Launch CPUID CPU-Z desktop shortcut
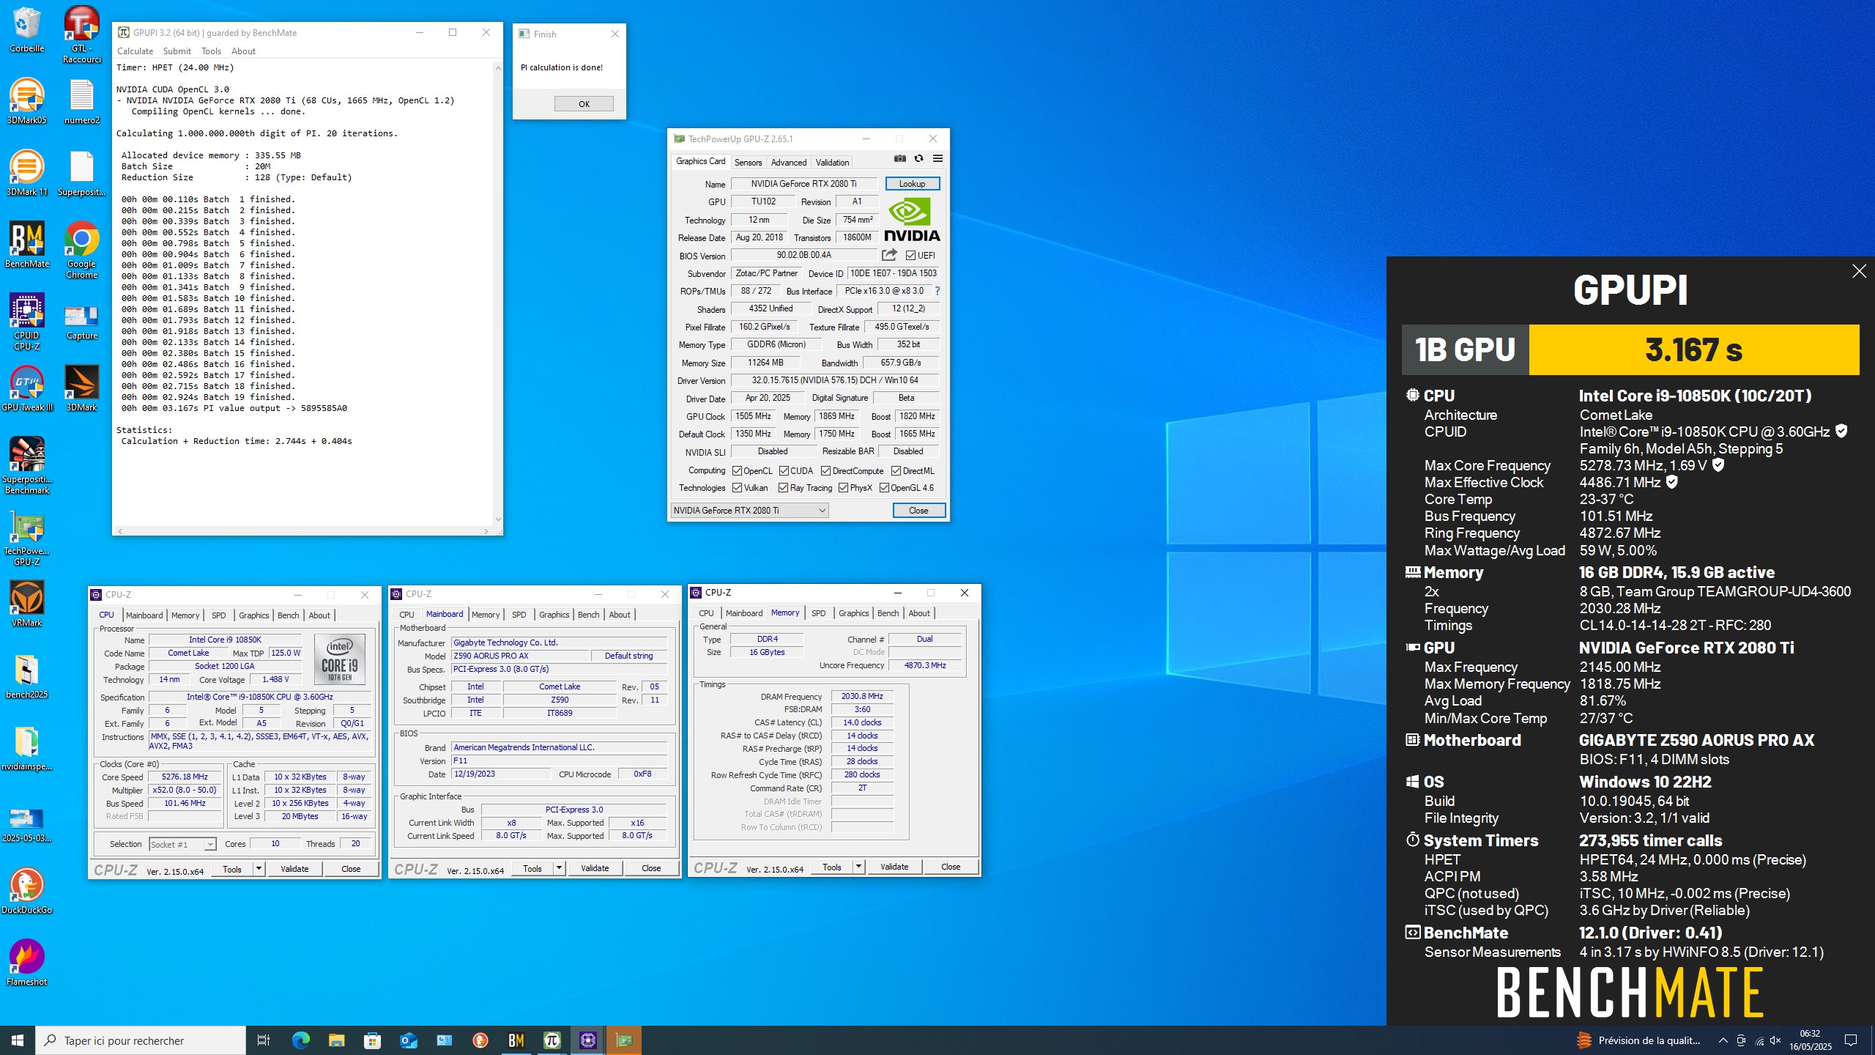 tap(26, 322)
